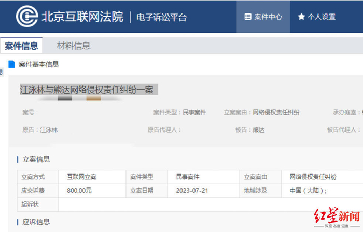Click the 个人设置 star icon
Screen dimensions: 363x232
coord(301,17)
